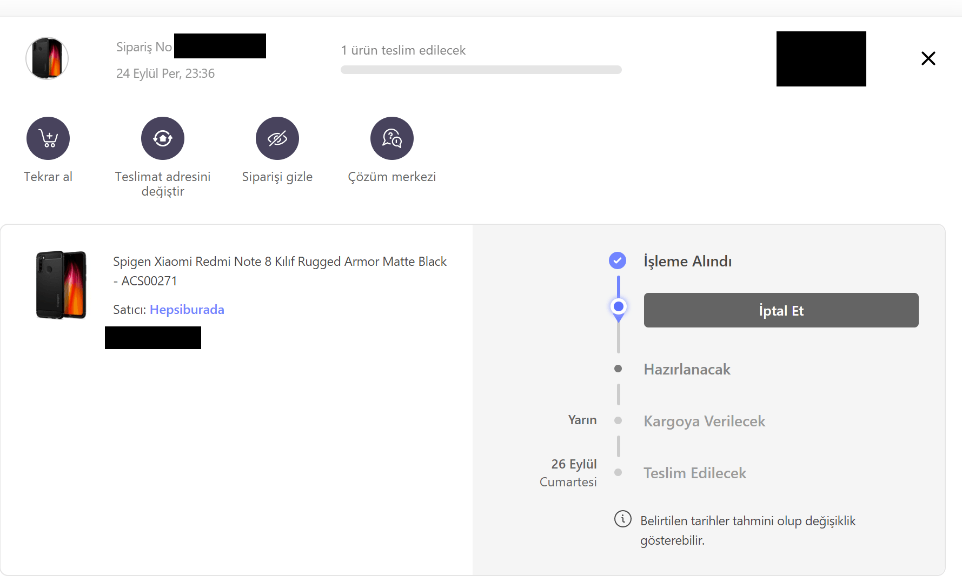
Task: Click the Sipariş No label
Action: click(x=144, y=47)
